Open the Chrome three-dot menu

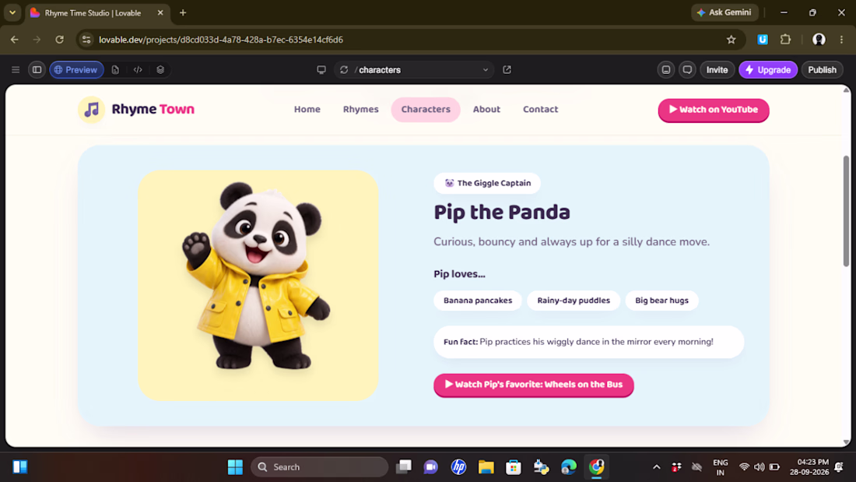(x=841, y=40)
